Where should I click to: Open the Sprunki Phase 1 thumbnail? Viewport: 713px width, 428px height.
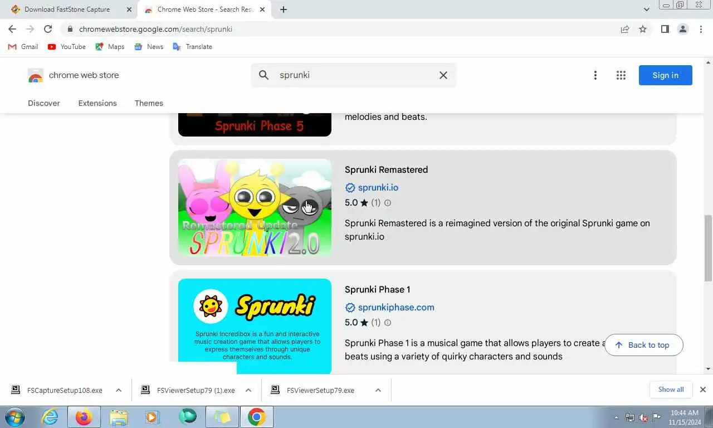tap(255, 326)
